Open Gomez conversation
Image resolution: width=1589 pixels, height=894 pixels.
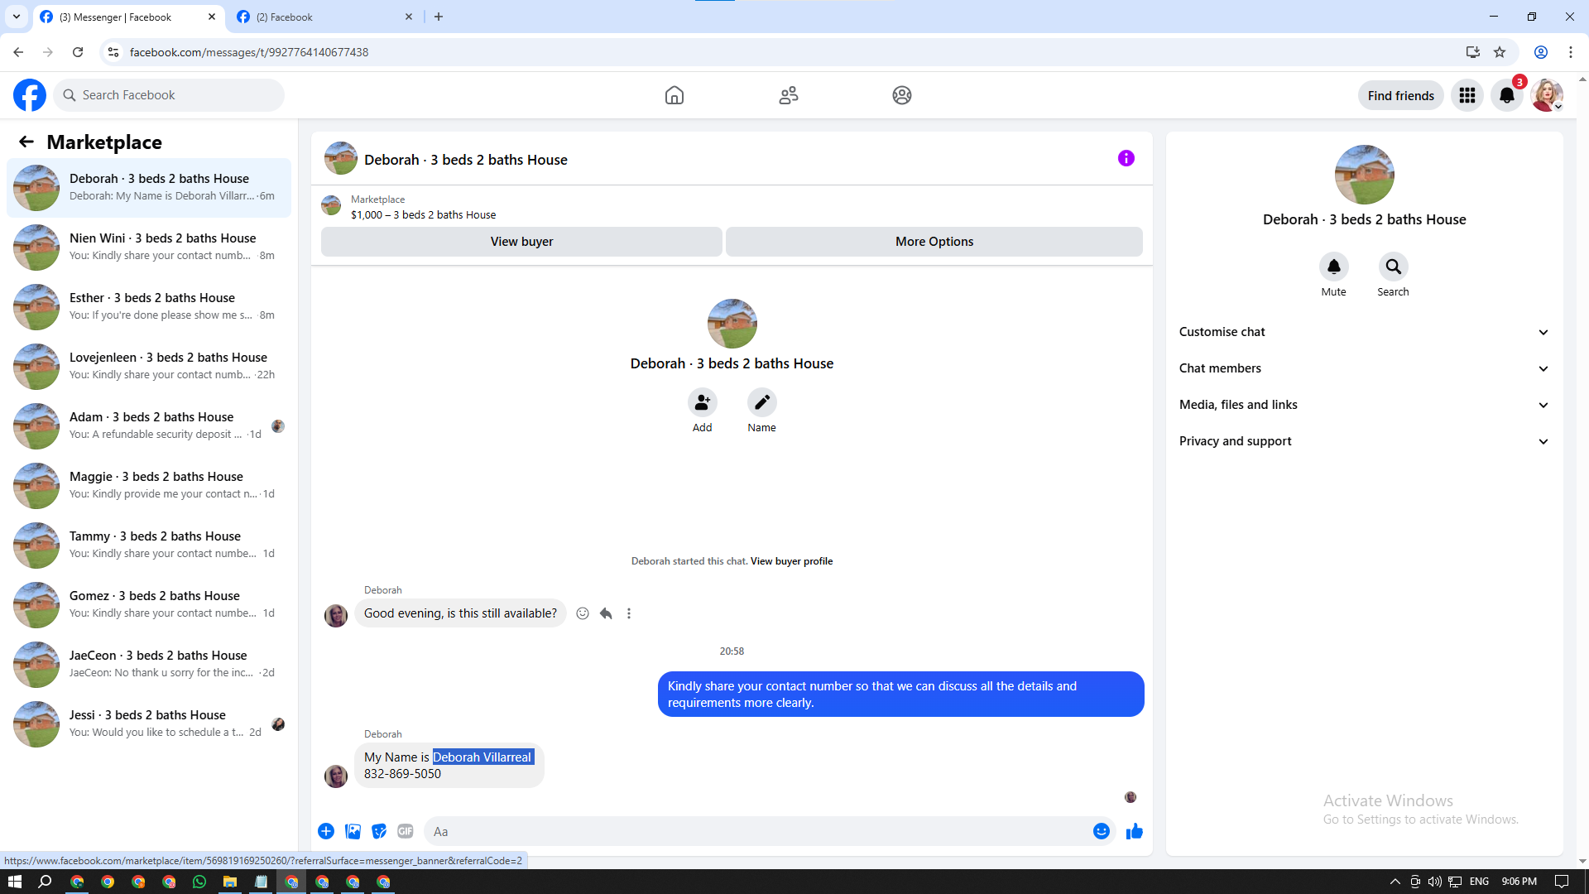click(149, 605)
